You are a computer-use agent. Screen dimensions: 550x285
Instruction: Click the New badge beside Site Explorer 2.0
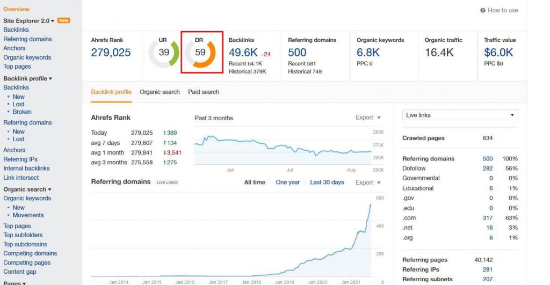pyautogui.click(x=63, y=21)
